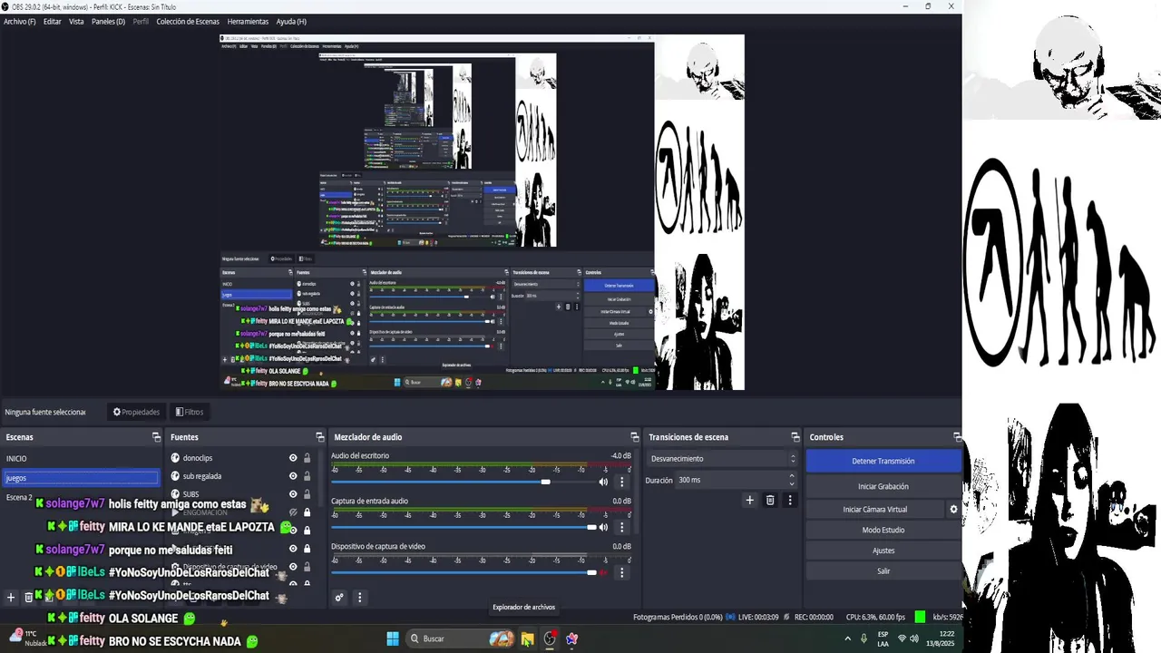Screen dimensions: 1161x653
Task: Enable Modo Estudio
Action: (x=883, y=530)
